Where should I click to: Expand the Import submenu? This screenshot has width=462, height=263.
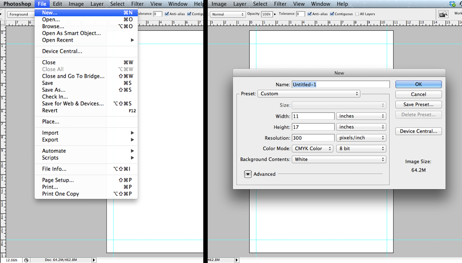coord(86,133)
